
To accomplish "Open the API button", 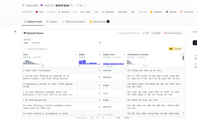I will coord(146,33).
